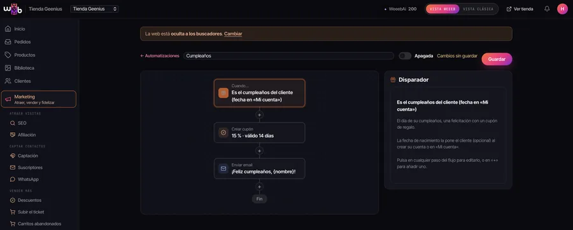Click the Carritos abandonados cart icon

click(13, 224)
